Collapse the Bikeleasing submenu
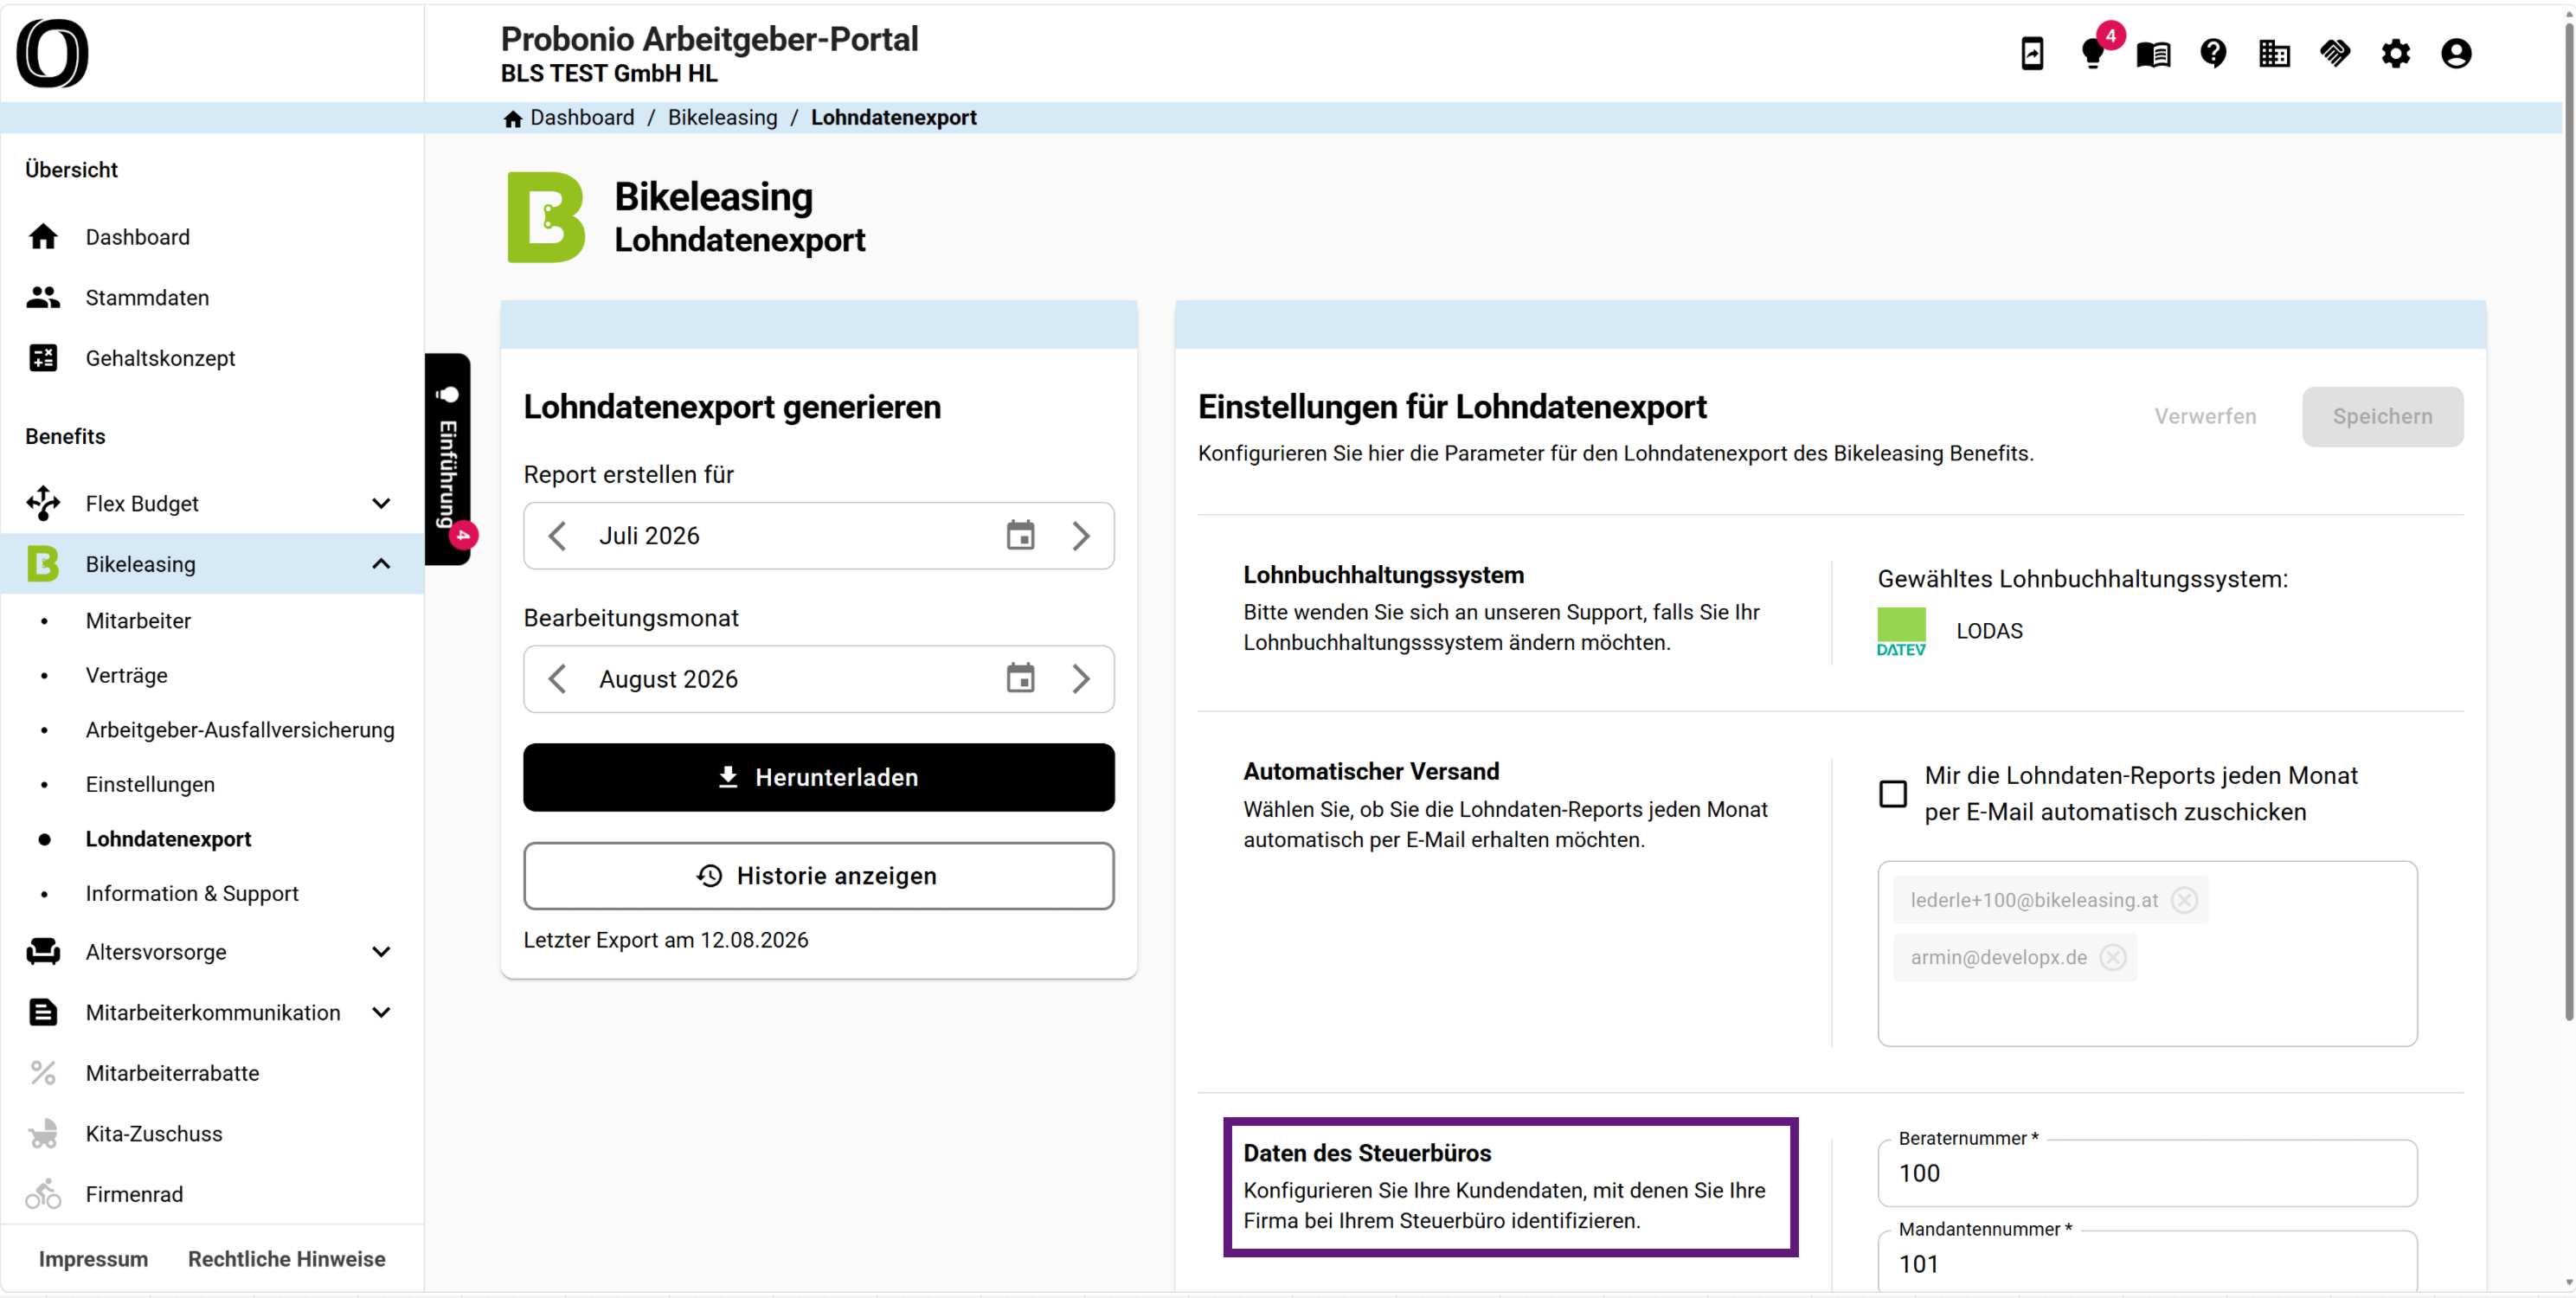This screenshot has height=1298, width=2576. pos(381,564)
